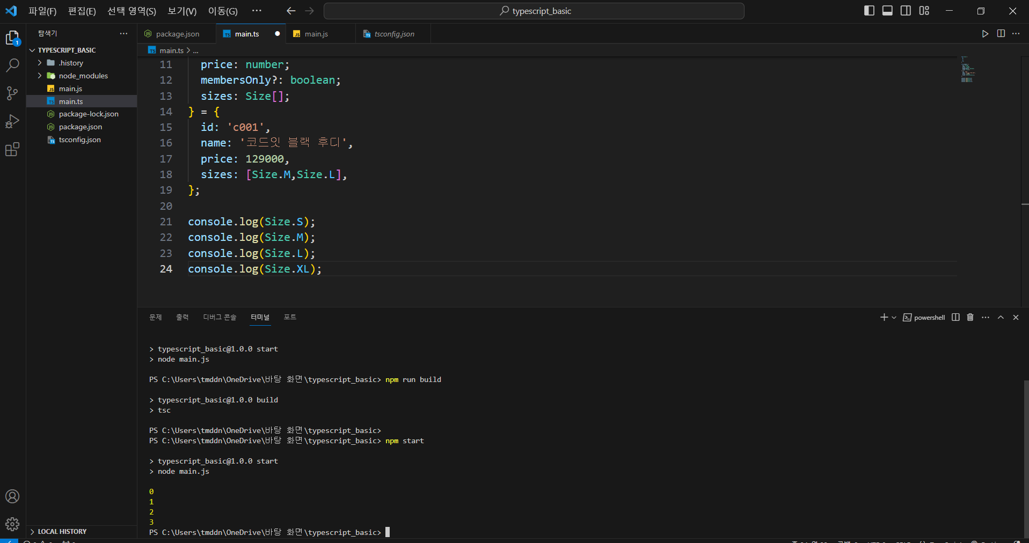This screenshot has height=543, width=1029.
Task: Switch to the package.json editor tab
Action: (x=177, y=34)
